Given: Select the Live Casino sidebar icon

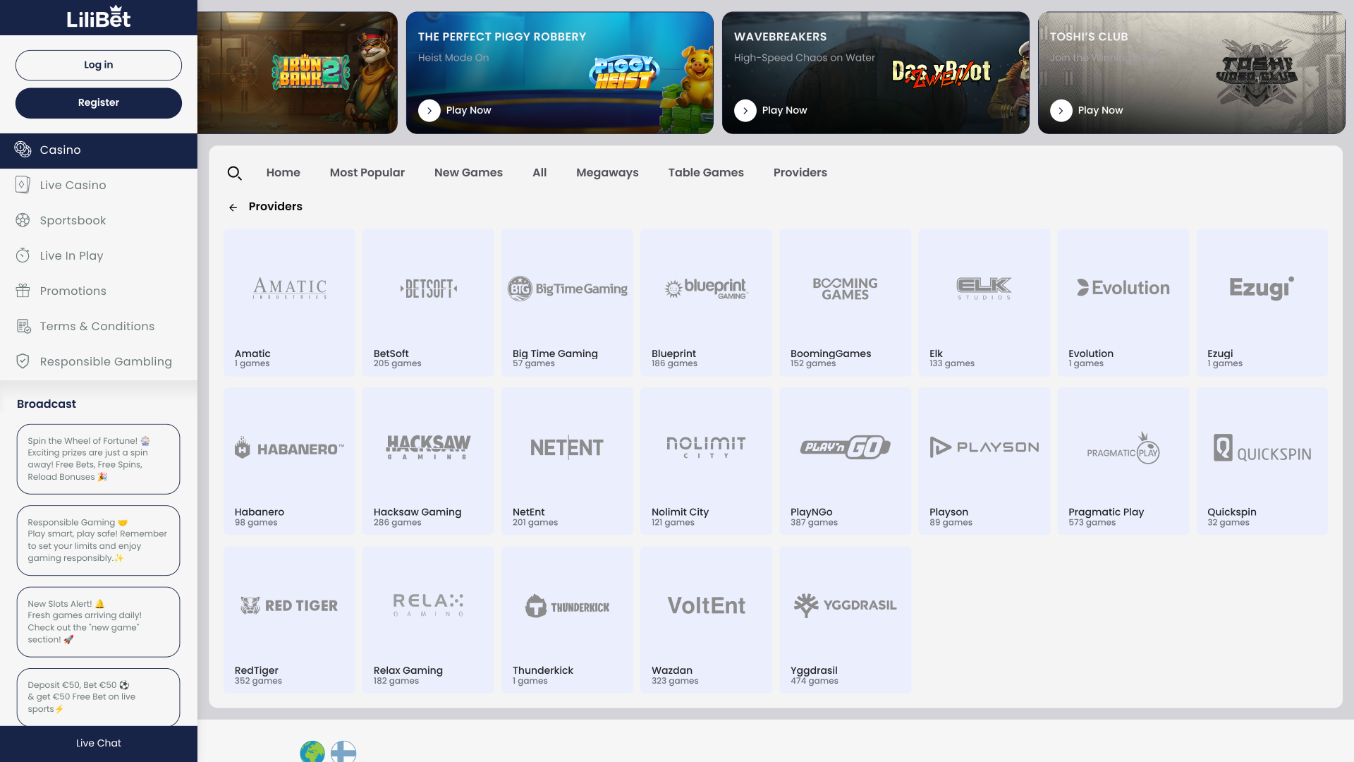Looking at the screenshot, I should point(23,184).
